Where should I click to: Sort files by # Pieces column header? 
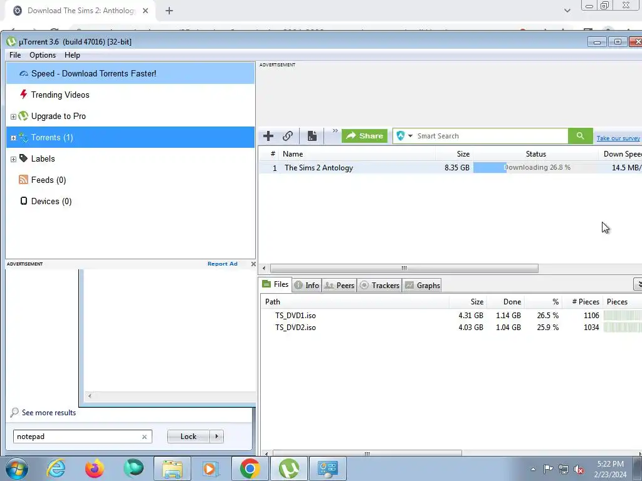click(x=581, y=302)
